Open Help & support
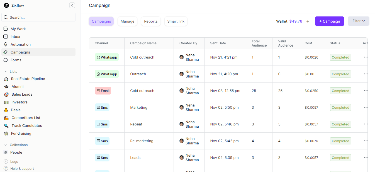This screenshot has height=172, width=375. coord(21,168)
